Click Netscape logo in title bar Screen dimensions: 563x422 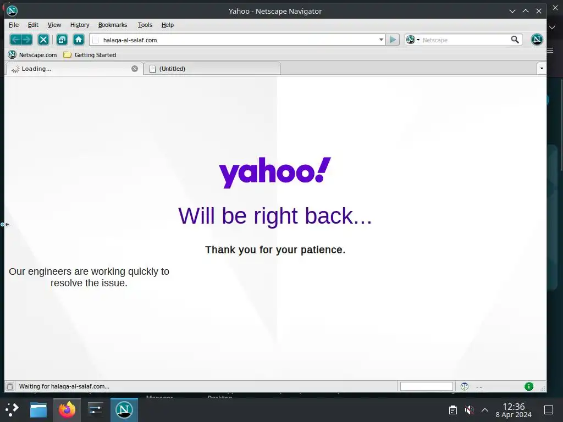[12, 11]
